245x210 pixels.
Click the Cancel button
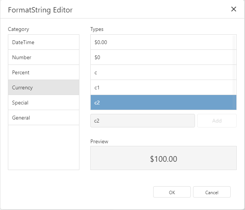point(212,192)
